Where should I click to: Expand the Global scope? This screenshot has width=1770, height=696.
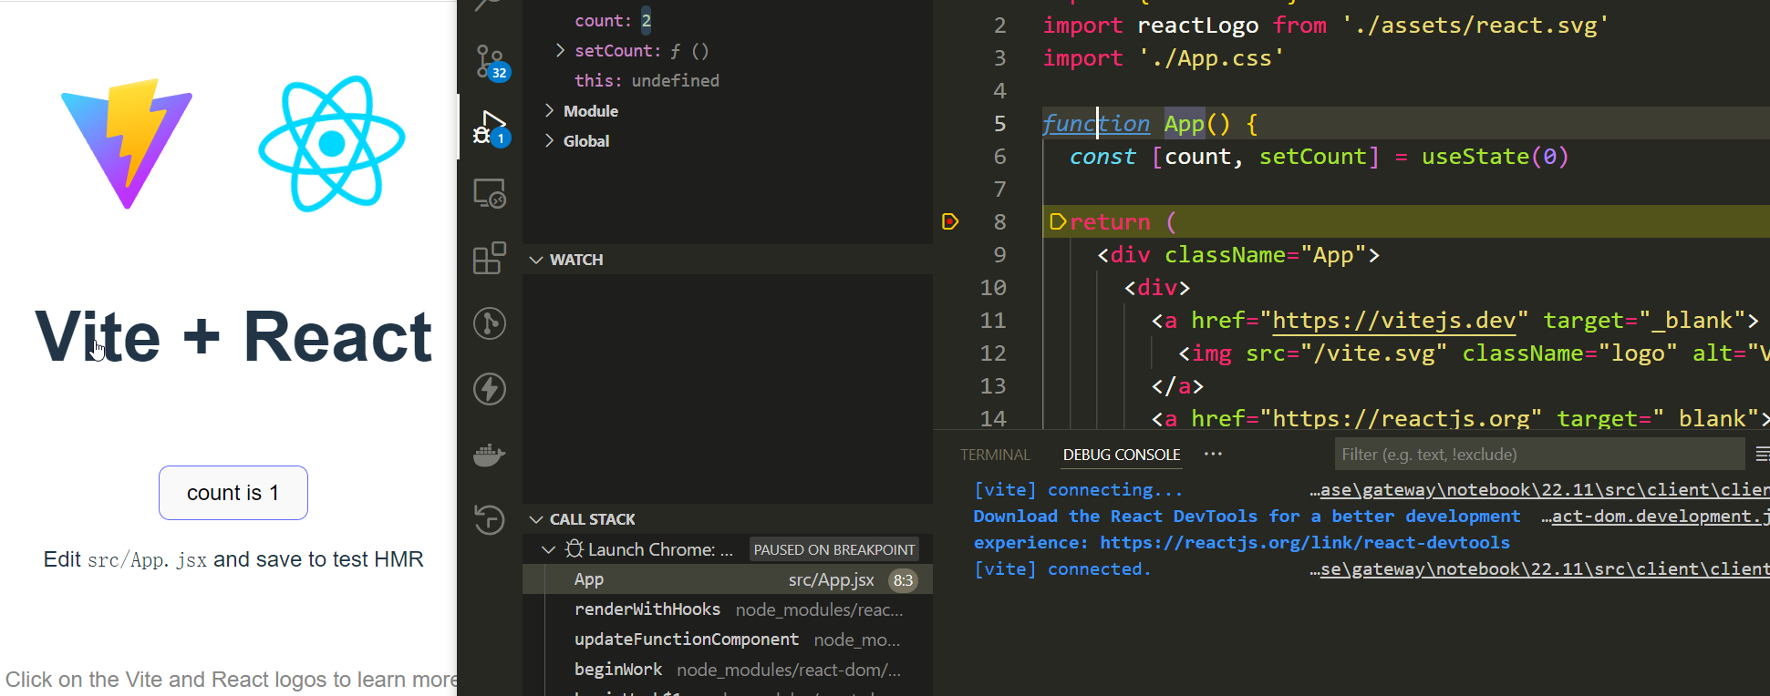(x=549, y=140)
